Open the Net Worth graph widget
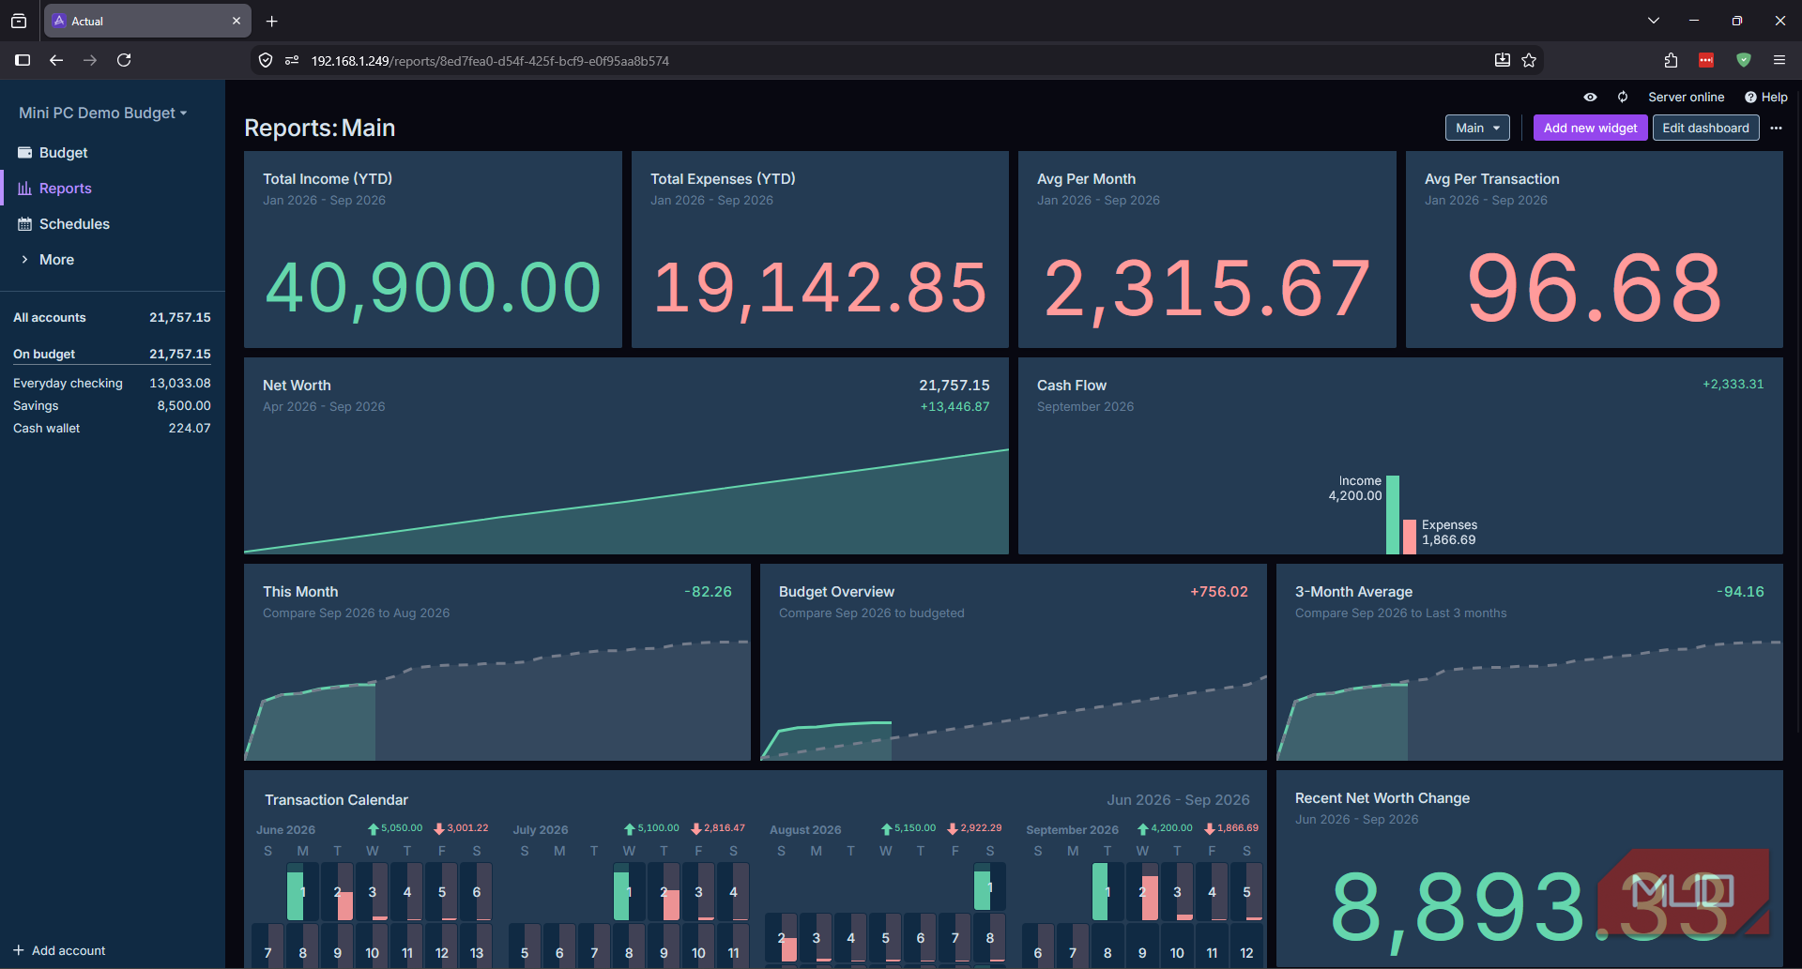Image resolution: width=1802 pixels, height=969 pixels. click(626, 456)
